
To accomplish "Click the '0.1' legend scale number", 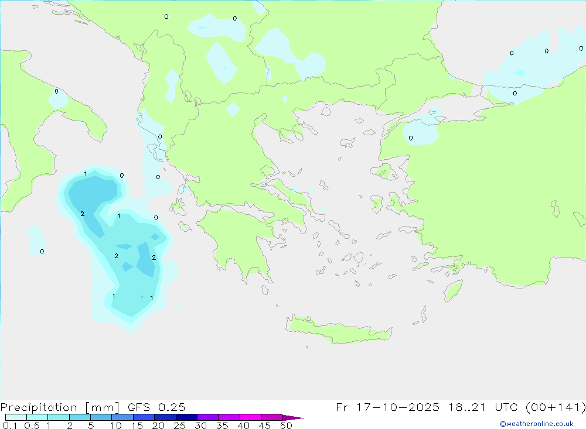I will click(10, 425).
